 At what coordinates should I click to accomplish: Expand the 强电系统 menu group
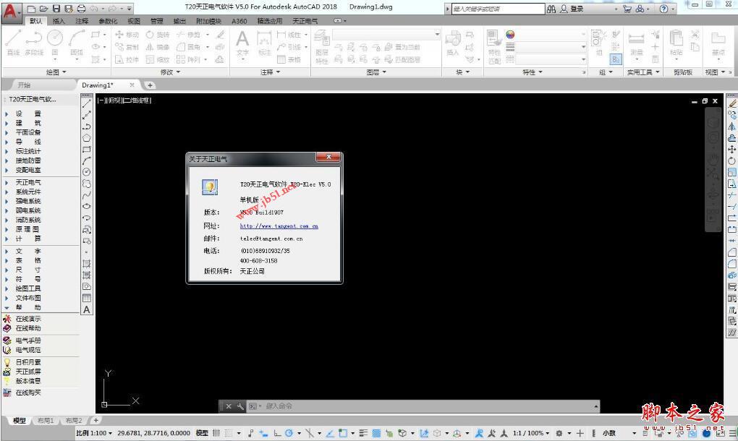(x=28, y=201)
